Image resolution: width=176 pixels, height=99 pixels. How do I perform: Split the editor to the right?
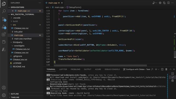168,3
